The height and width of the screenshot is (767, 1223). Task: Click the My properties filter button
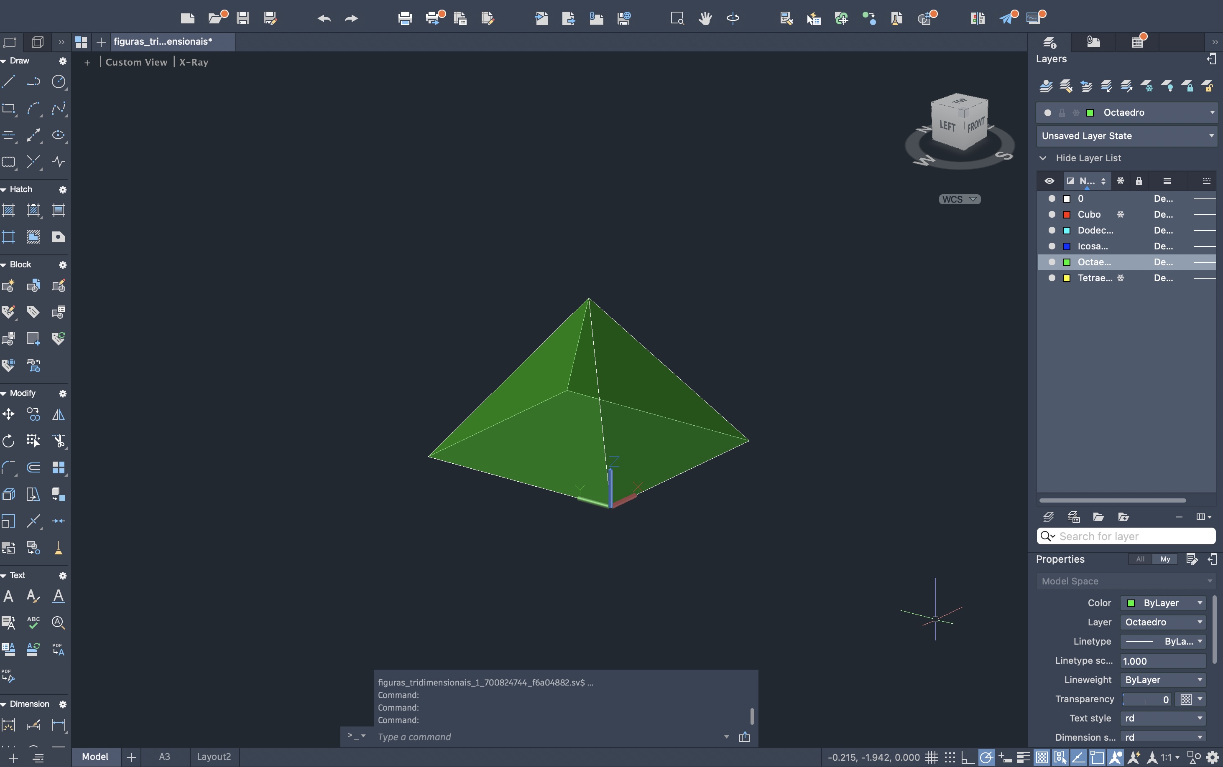(1165, 559)
